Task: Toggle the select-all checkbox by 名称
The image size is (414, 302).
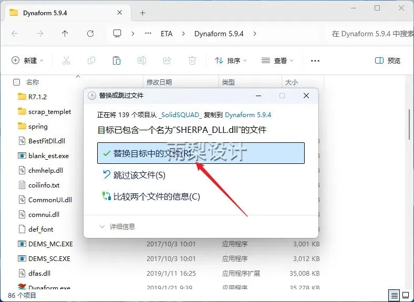Action: tap(16, 82)
